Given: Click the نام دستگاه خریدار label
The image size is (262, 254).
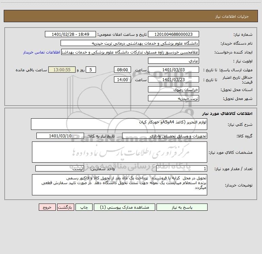Looking at the screenshot, I should coord(236,44).
